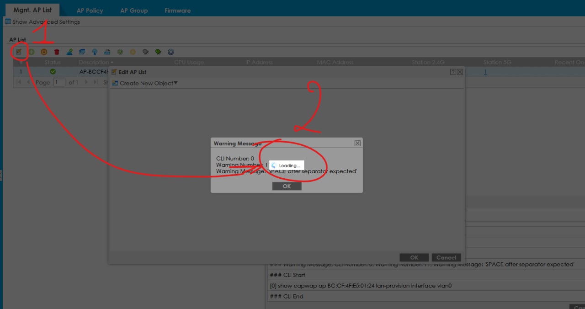Click the Show Advanced Settings link
The image size is (585, 309).
(46, 22)
